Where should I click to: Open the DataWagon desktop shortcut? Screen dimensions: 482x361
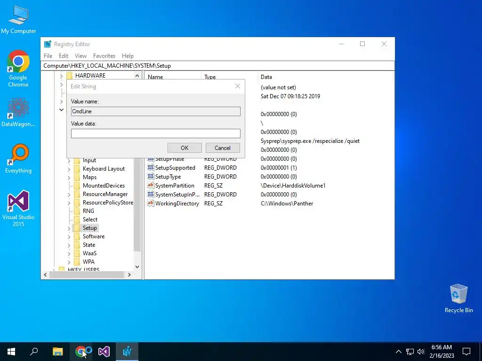[x=18, y=112]
